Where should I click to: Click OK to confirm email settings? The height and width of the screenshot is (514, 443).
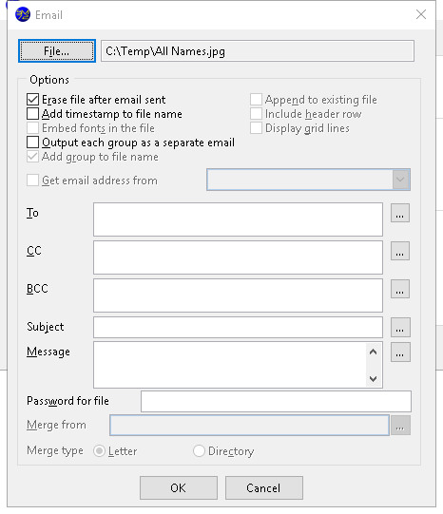coord(179,487)
